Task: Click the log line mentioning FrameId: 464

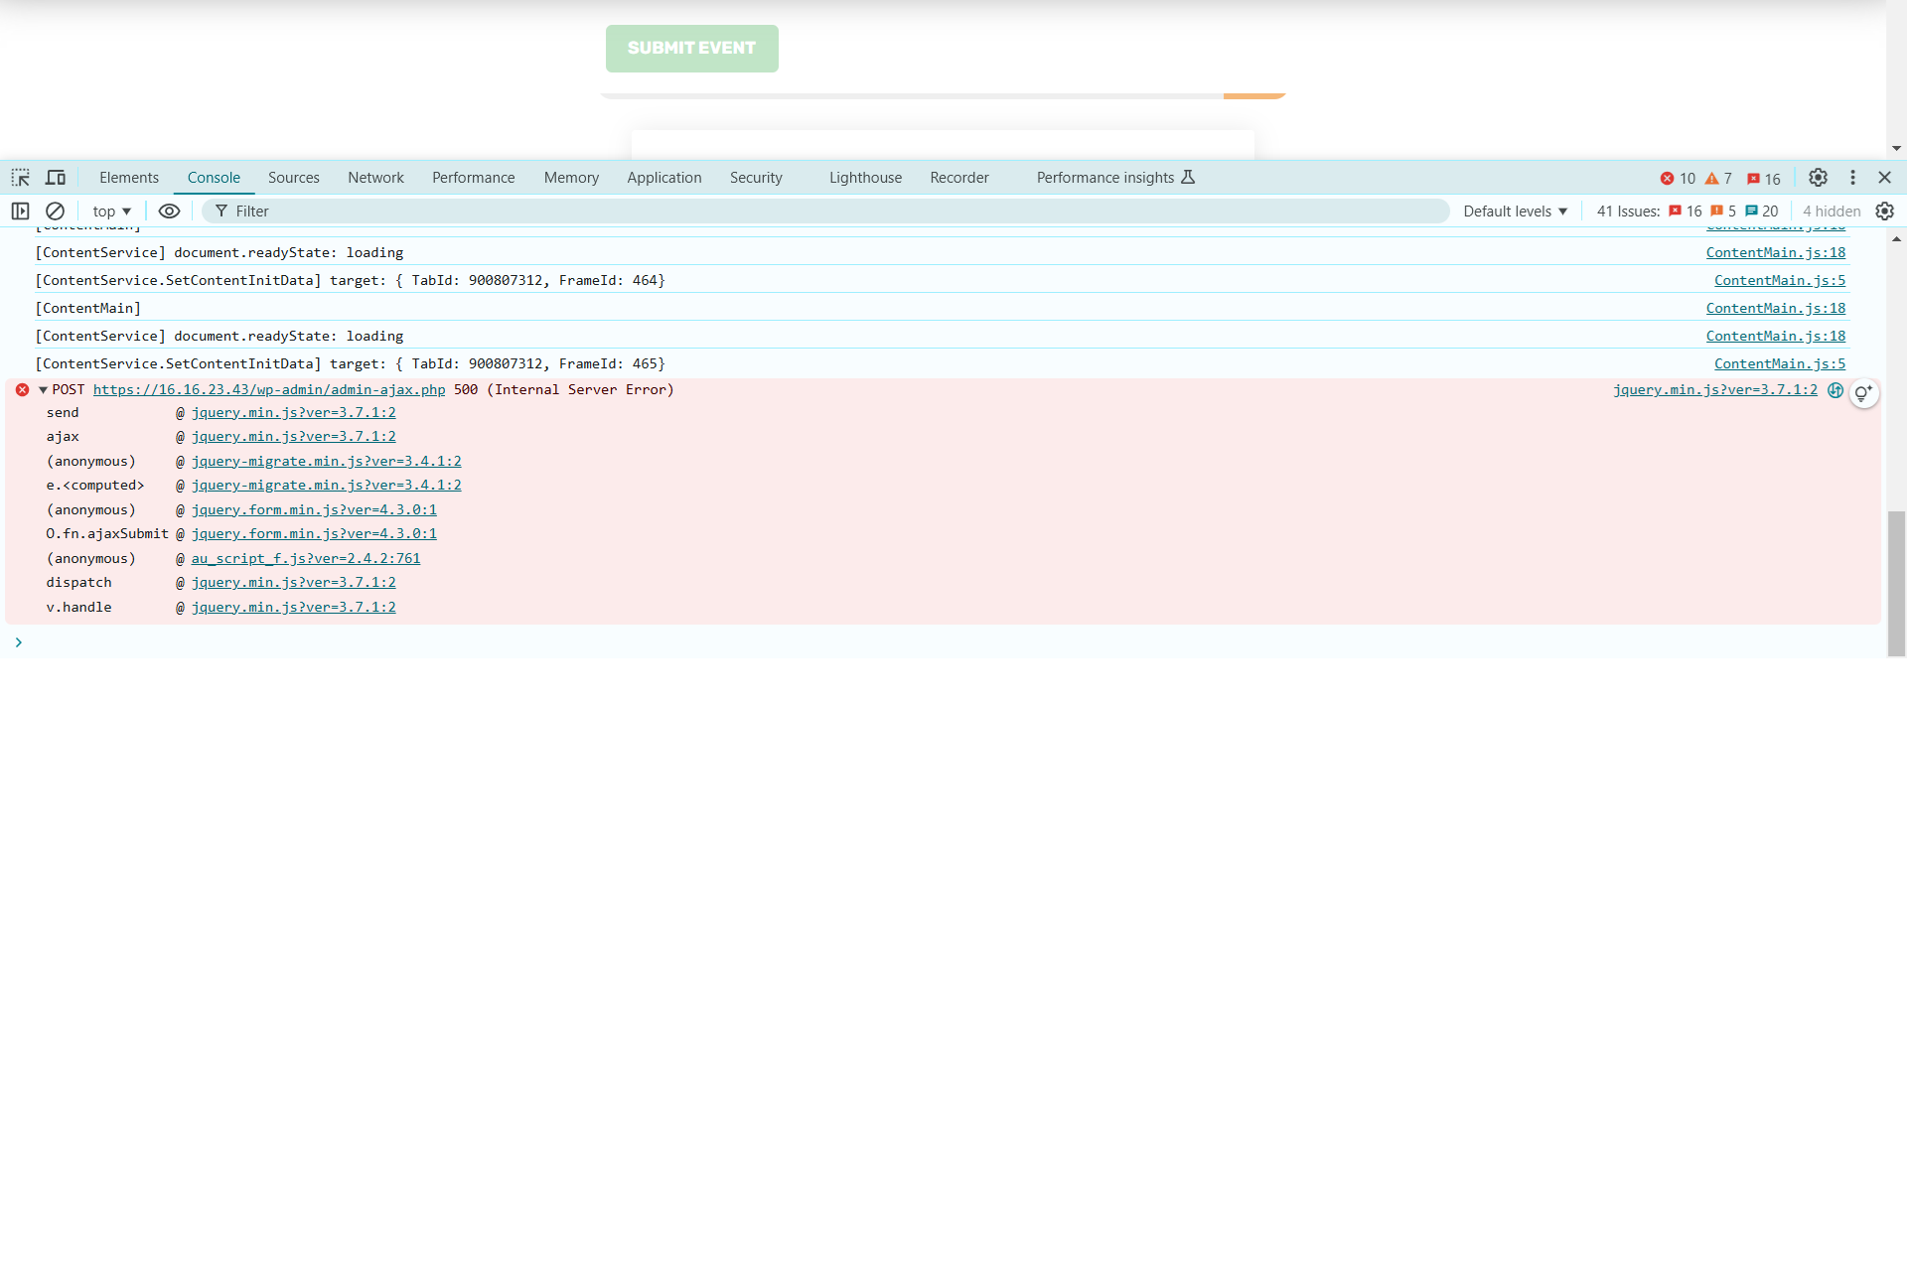Action: coord(350,281)
